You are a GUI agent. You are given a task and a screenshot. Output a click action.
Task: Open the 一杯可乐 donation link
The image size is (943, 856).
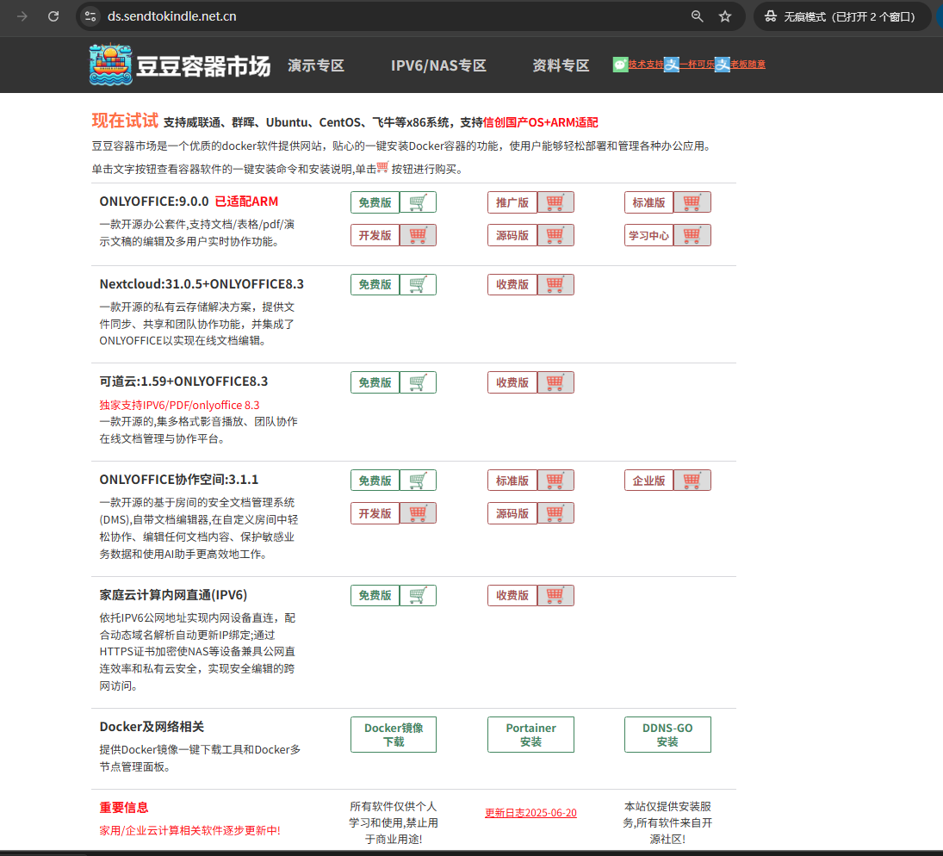697,65
